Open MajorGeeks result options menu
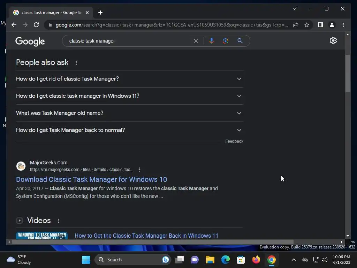This screenshot has width=357, height=268. coord(139,170)
